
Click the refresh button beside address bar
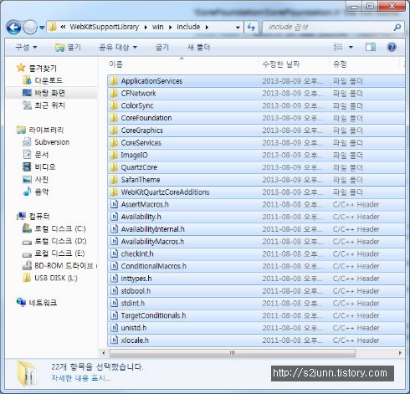coord(251,27)
